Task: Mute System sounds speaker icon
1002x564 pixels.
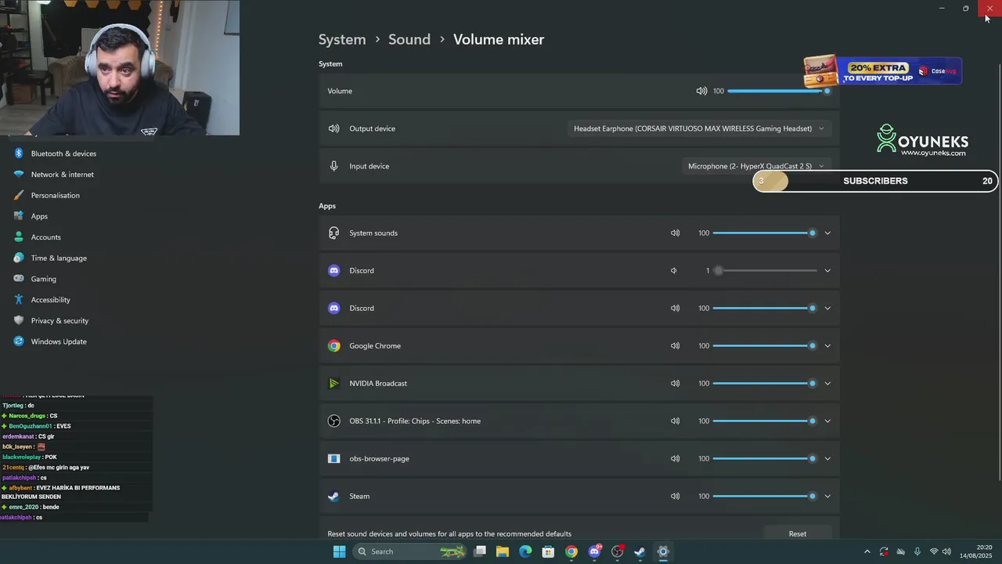Action: click(x=675, y=233)
